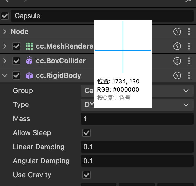Viewport: 196px width, 186px height.
Task: Open the cc.BoxCollider more-options menu
Action: pyautogui.click(x=189, y=61)
